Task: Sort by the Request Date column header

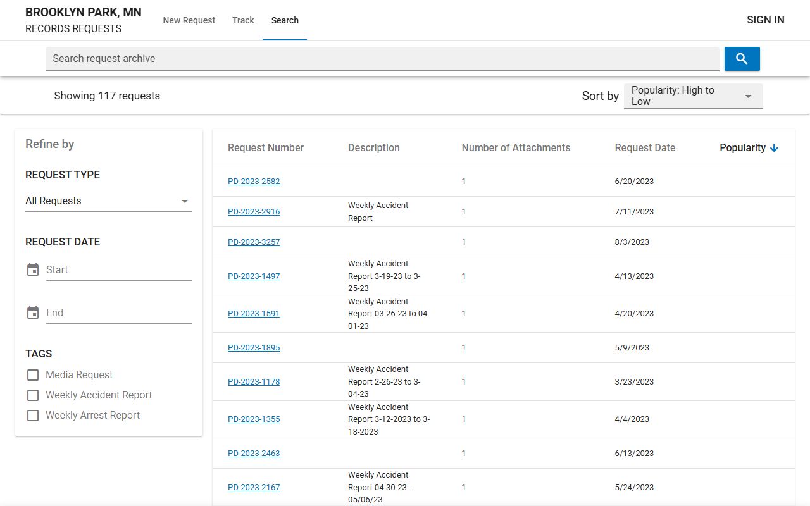Action: click(x=645, y=148)
